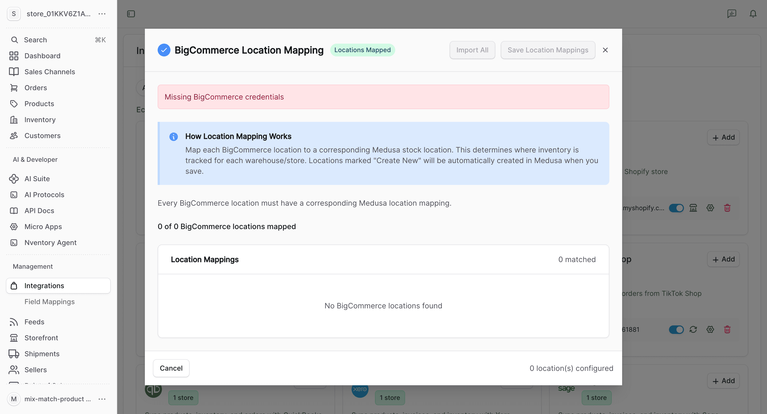
Task: Click the Location Mappings heading
Action: [205, 260]
